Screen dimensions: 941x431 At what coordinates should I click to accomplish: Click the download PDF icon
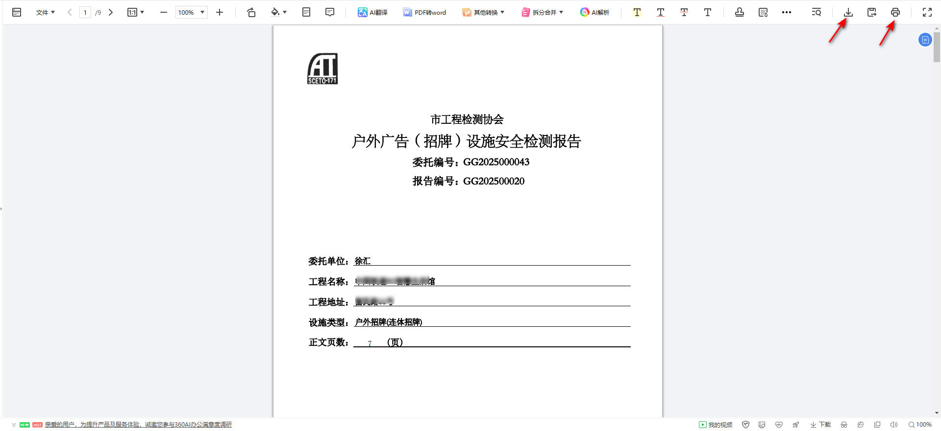pos(848,12)
